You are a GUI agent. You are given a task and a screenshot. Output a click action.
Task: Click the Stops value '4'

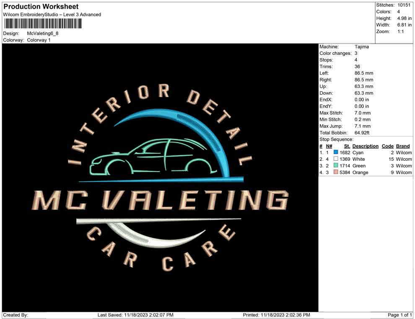point(356,60)
